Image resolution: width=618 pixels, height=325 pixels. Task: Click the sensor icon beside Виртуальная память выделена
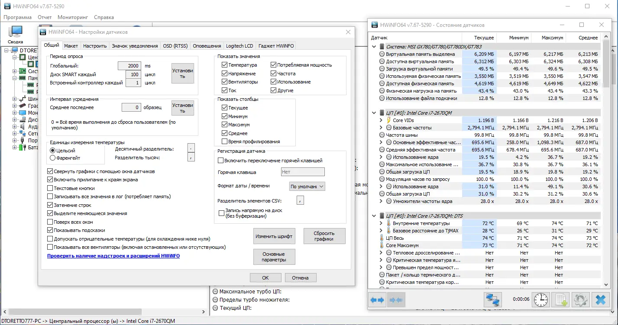point(382,54)
